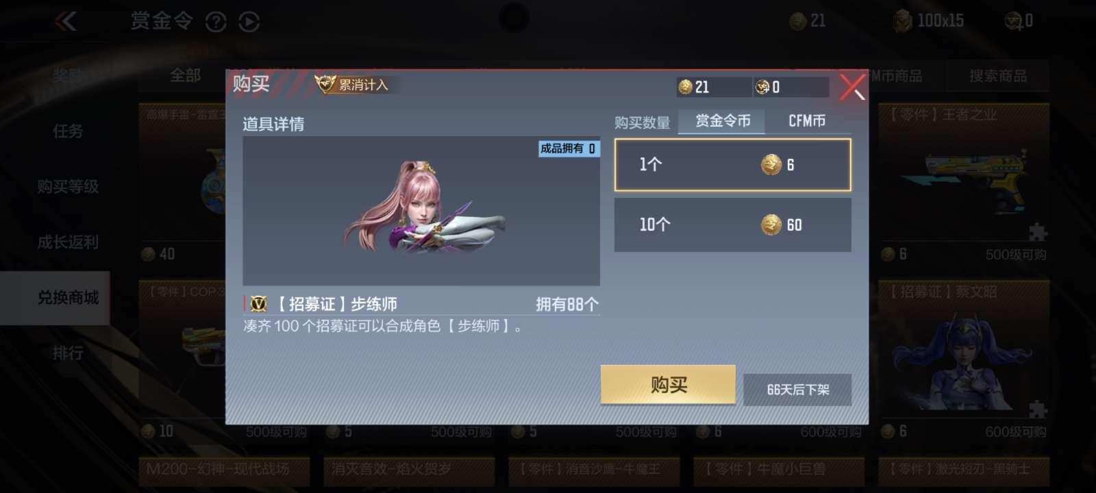Tap the 66天后下架 label button

pos(797,390)
